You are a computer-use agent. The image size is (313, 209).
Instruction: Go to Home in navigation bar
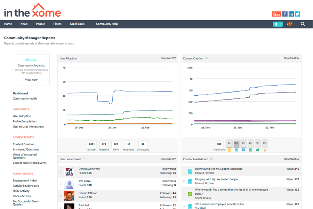pyautogui.click(x=8, y=24)
